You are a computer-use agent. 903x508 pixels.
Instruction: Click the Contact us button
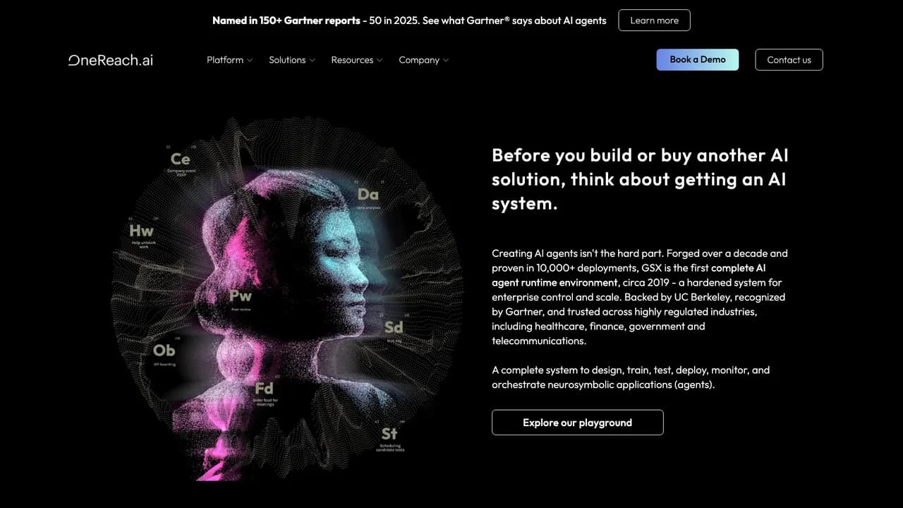pos(789,60)
